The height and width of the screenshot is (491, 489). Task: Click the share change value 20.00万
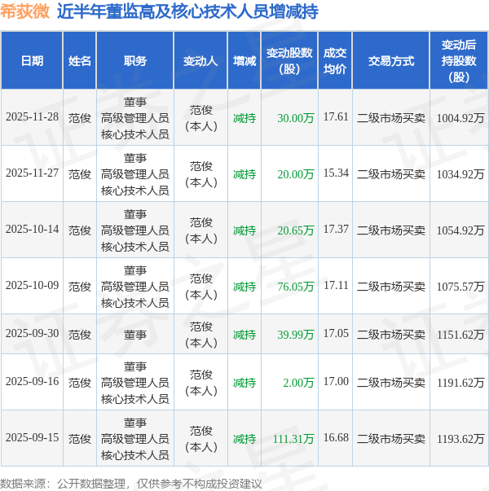pyautogui.click(x=296, y=174)
